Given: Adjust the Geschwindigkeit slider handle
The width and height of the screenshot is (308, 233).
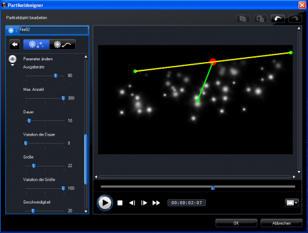Looking at the screenshot, I should coord(33,211).
